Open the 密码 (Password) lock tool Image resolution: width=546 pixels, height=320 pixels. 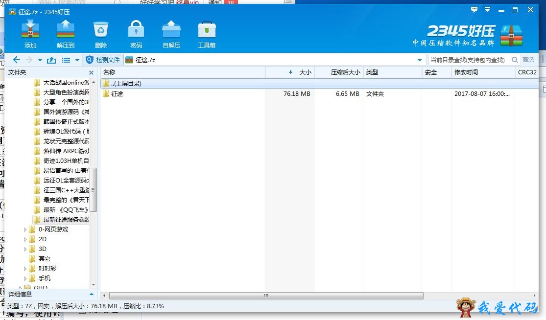pyautogui.click(x=136, y=34)
